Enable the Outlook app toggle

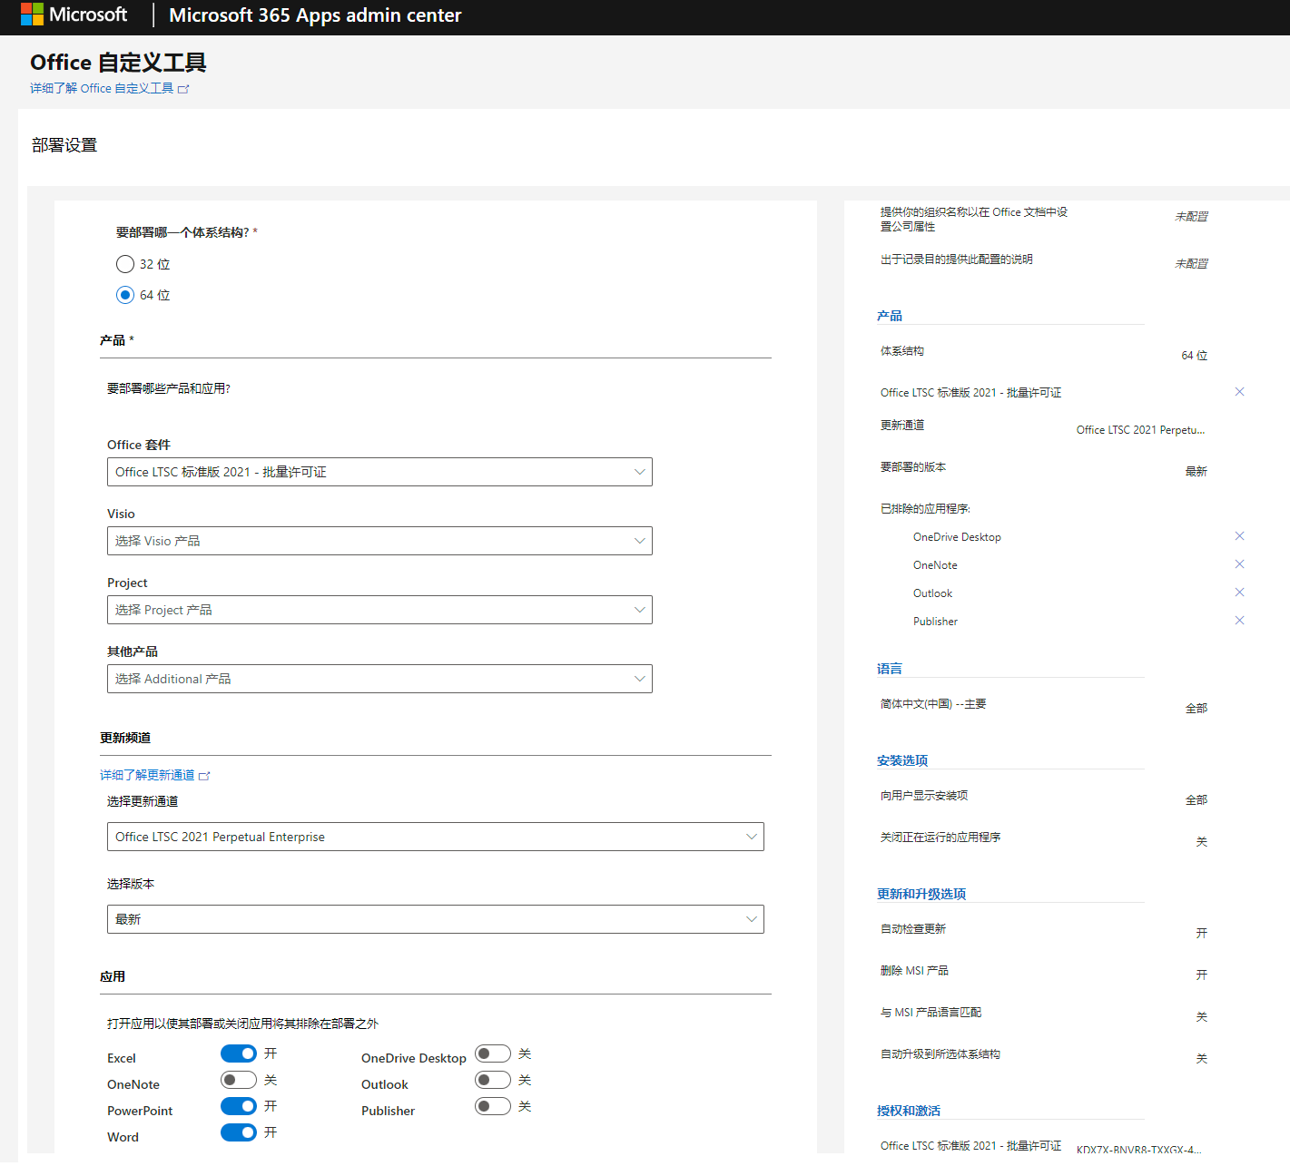(493, 1080)
